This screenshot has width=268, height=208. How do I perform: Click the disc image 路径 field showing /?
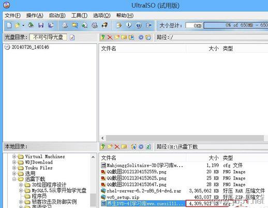pos(219,37)
